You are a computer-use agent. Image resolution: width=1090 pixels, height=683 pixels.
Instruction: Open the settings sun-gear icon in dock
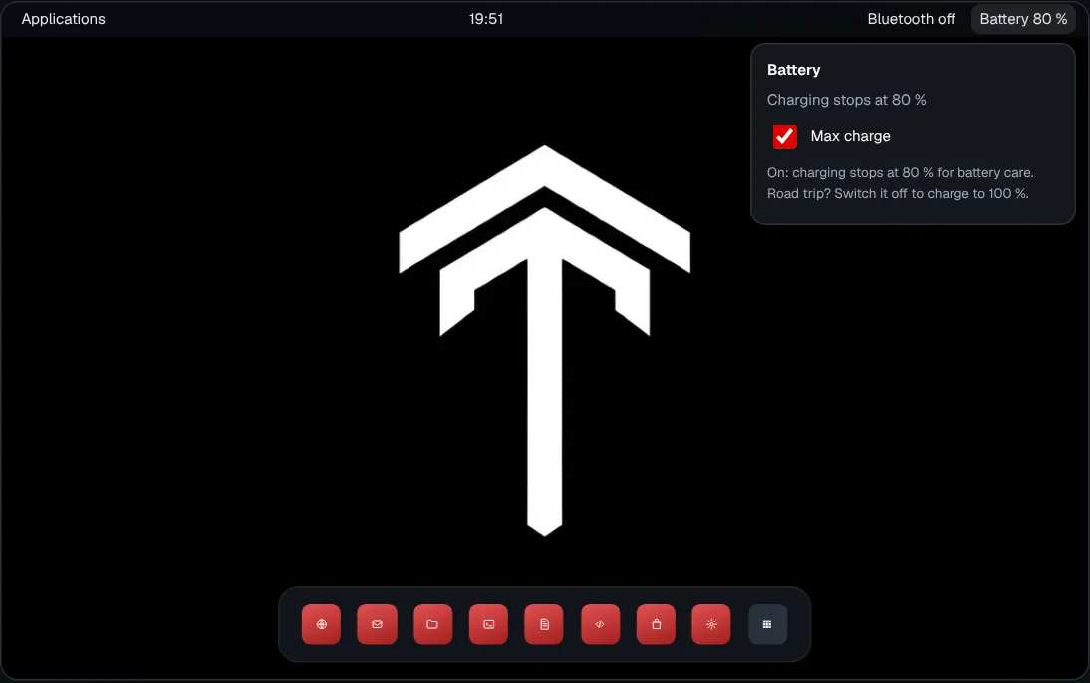(x=711, y=624)
